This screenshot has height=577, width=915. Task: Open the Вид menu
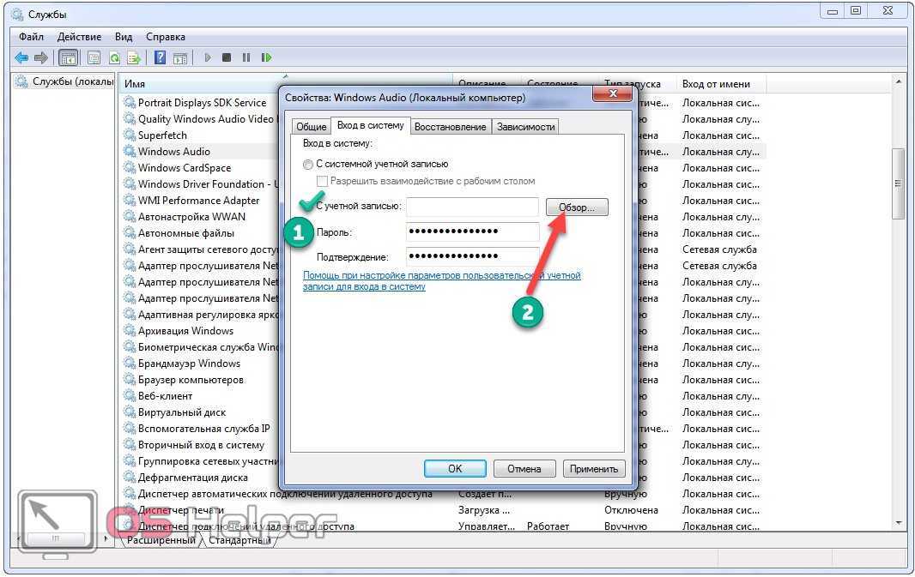(124, 37)
